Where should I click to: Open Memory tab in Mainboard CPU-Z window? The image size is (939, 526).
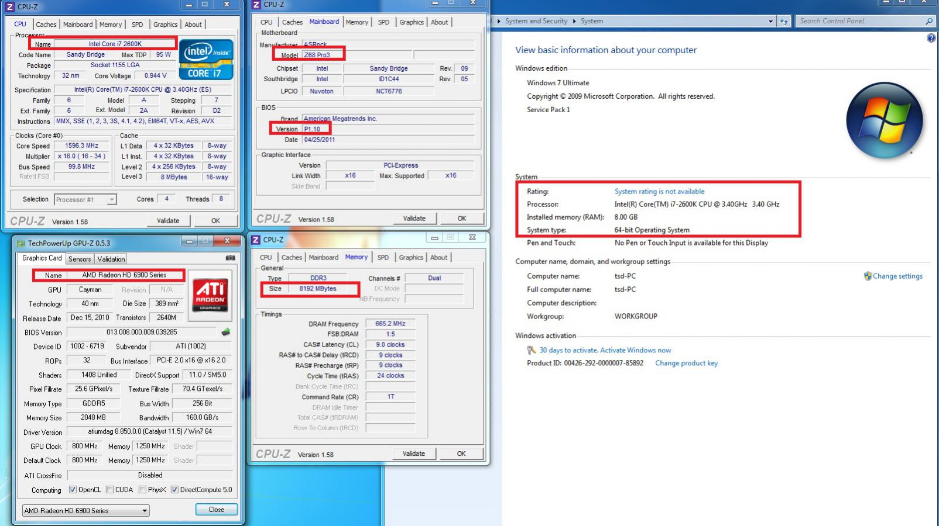[x=357, y=22]
